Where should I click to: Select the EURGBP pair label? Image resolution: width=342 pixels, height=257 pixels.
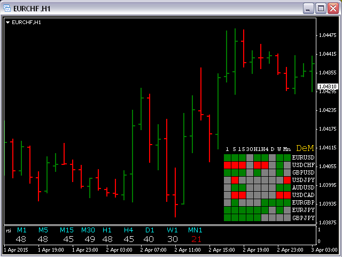(303, 202)
